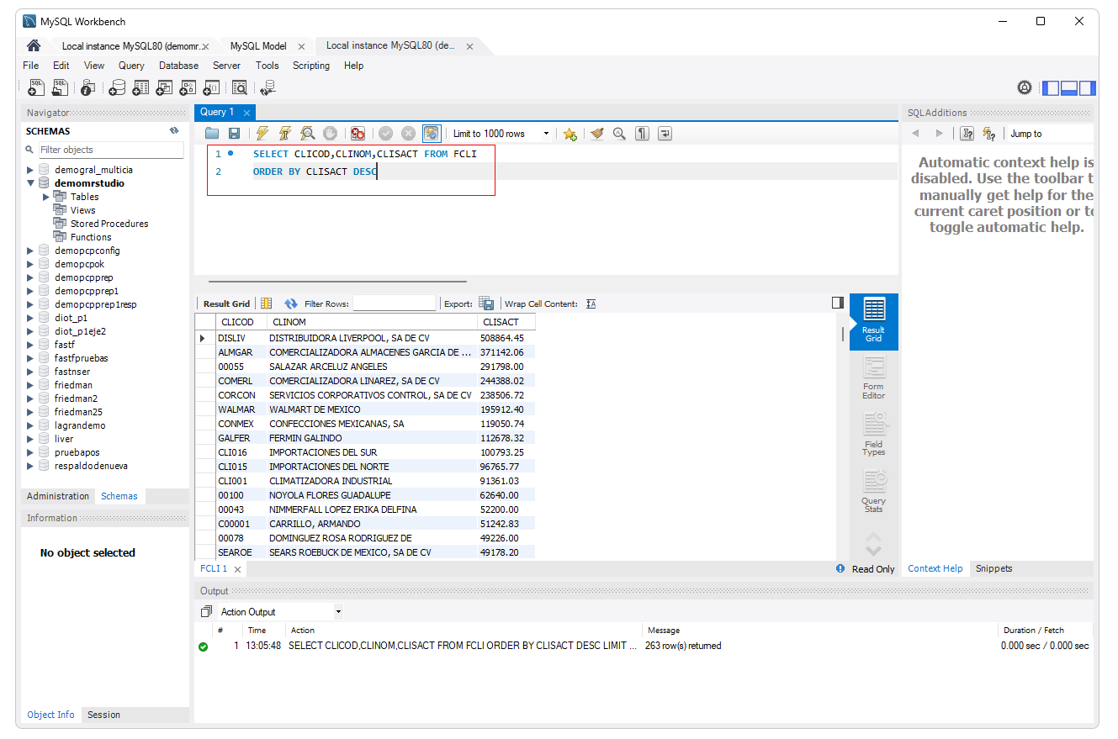Open the object inspector icon
The width and height of the screenshot is (1118, 739).
pyautogui.click(x=88, y=87)
